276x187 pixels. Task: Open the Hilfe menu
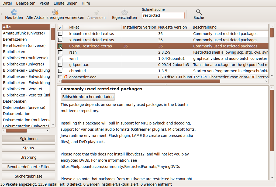click(86, 3)
